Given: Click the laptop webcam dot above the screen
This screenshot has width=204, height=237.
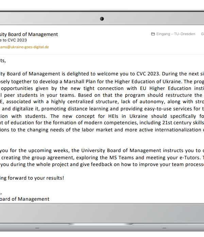Looking at the screenshot, I should tap(102, 19).
